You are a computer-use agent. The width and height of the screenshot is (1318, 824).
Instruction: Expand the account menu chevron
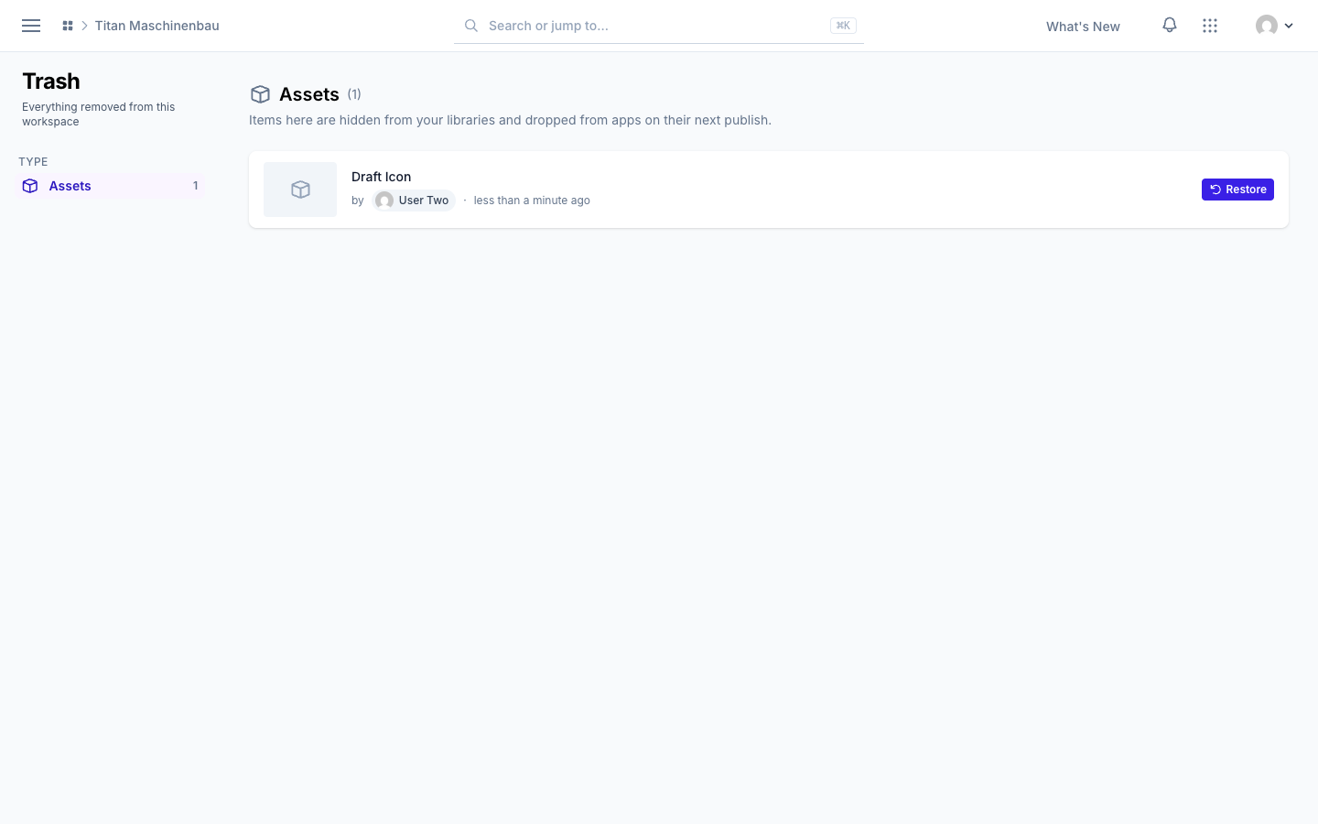(1289, 26)
